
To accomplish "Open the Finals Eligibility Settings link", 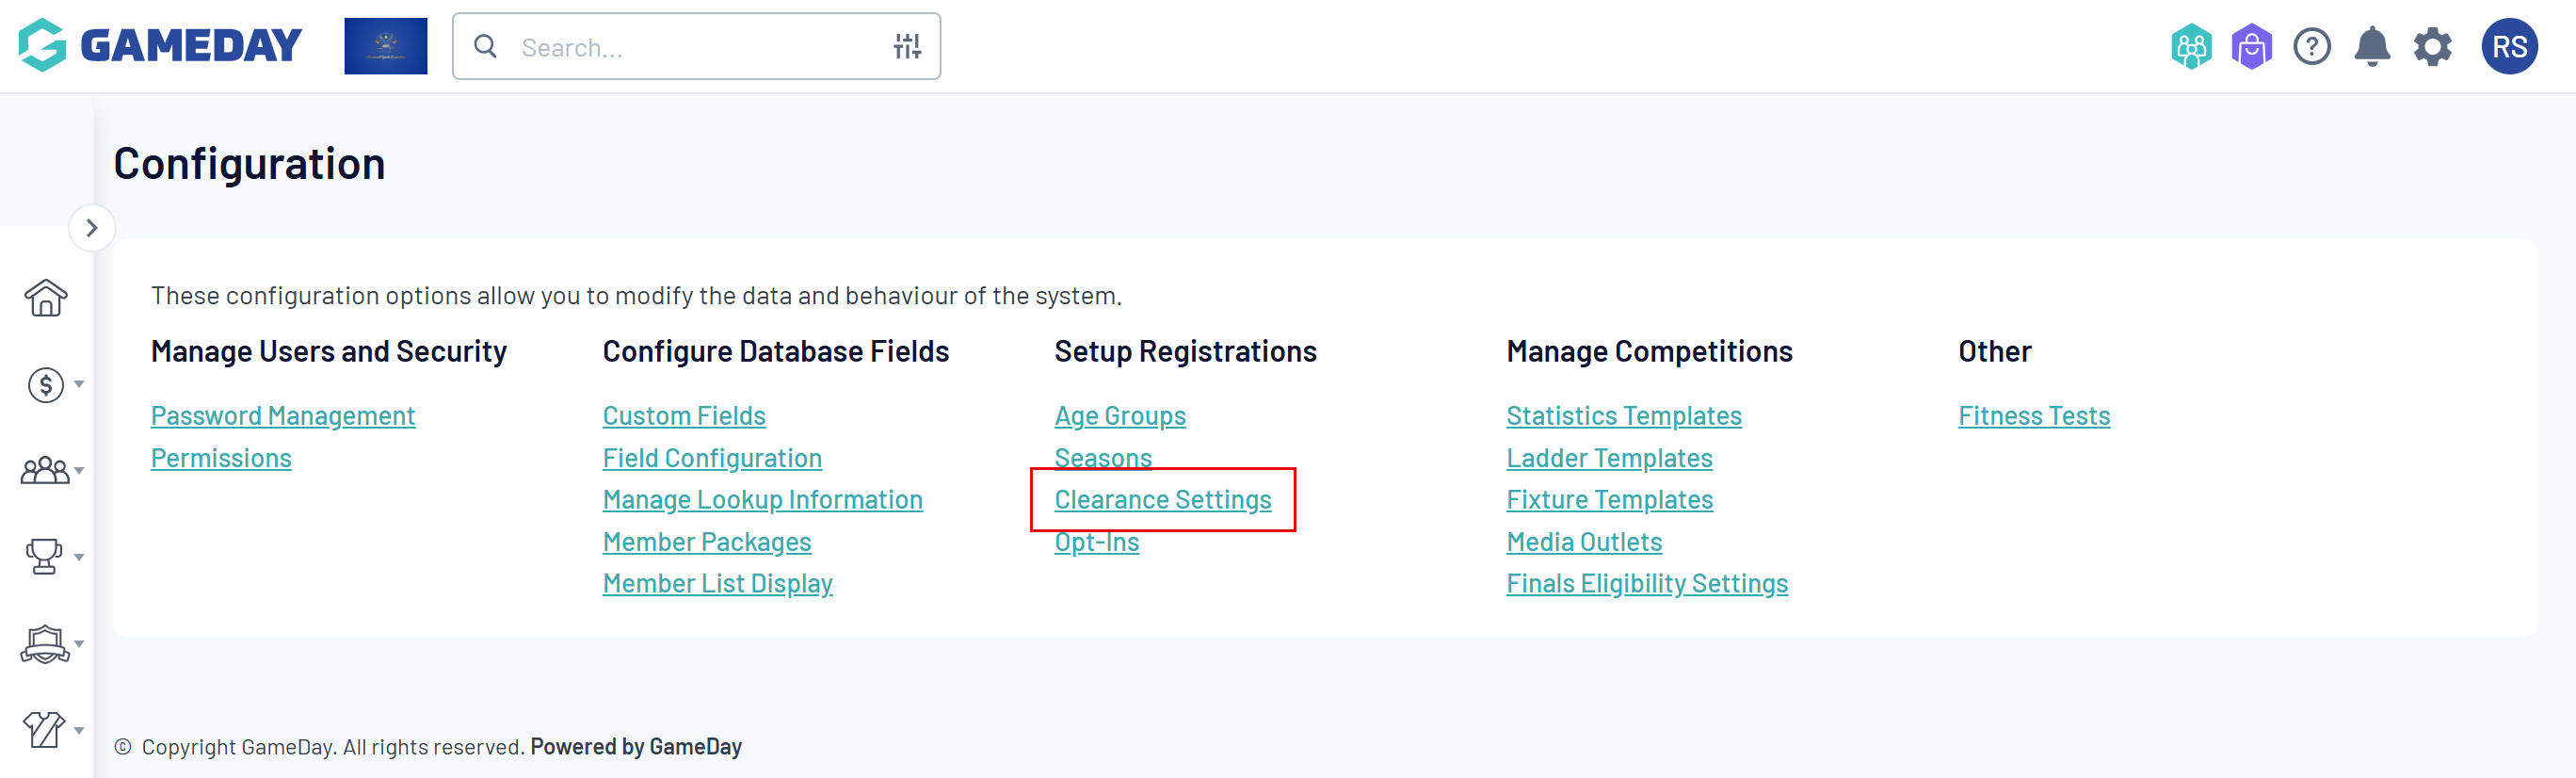I will point(1646,583).
